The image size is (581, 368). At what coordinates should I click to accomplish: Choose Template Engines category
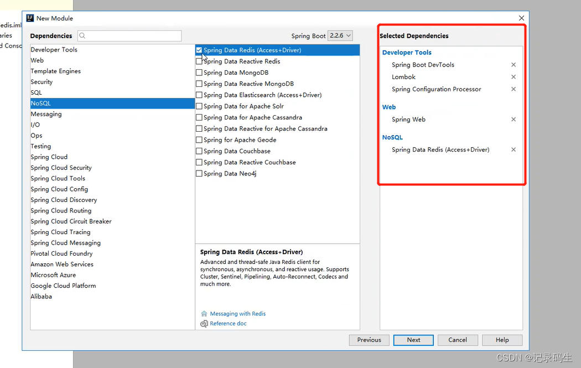point(112,71)
